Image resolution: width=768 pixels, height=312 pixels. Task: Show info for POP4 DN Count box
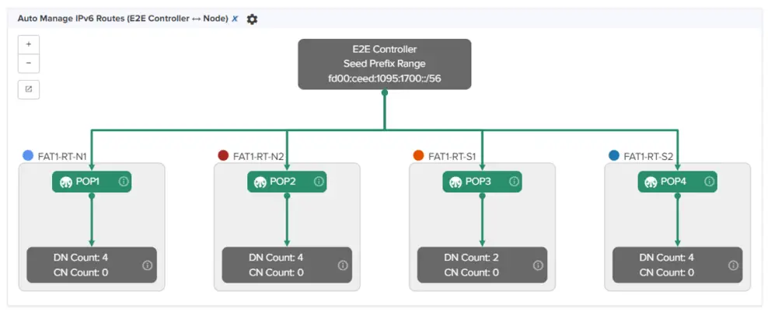coord(733,265)
